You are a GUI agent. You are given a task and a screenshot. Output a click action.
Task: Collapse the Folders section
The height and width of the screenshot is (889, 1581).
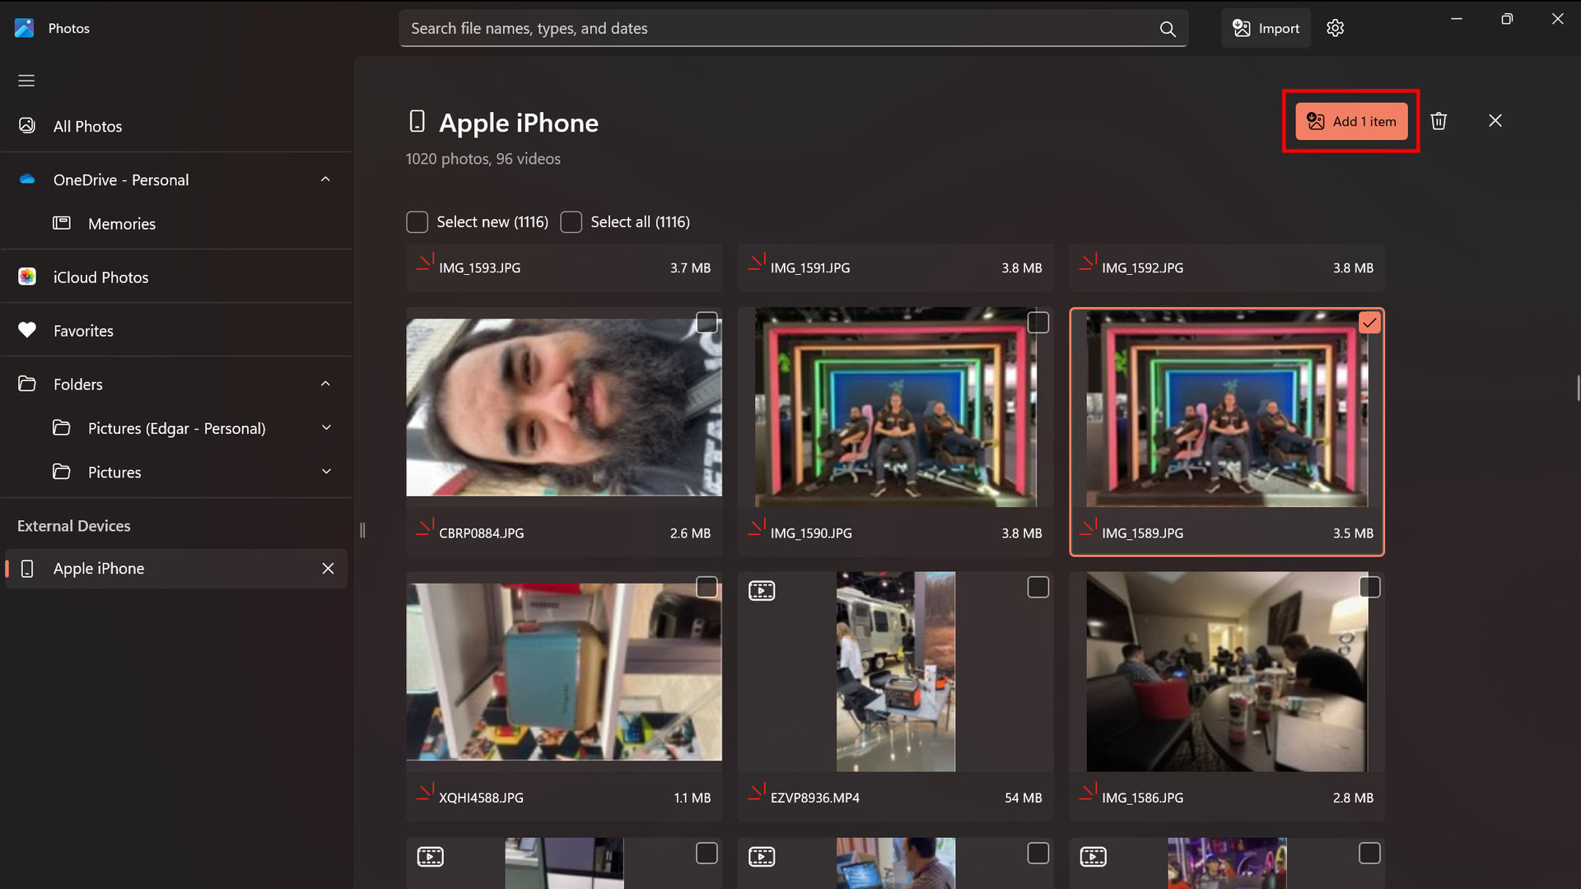click(x=325, y=384)
